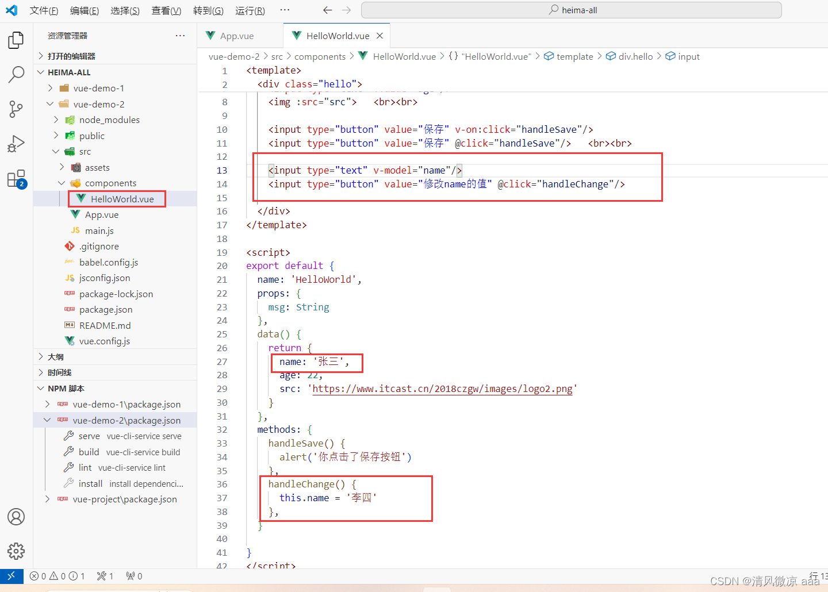Open the 查看(V) menu

166,10
